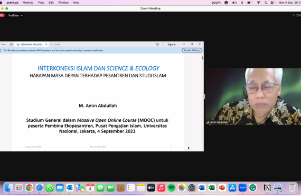Open the notifications bell icon
Image resolution: width=301 pixels, height=196 pixels.
(163, 44)
